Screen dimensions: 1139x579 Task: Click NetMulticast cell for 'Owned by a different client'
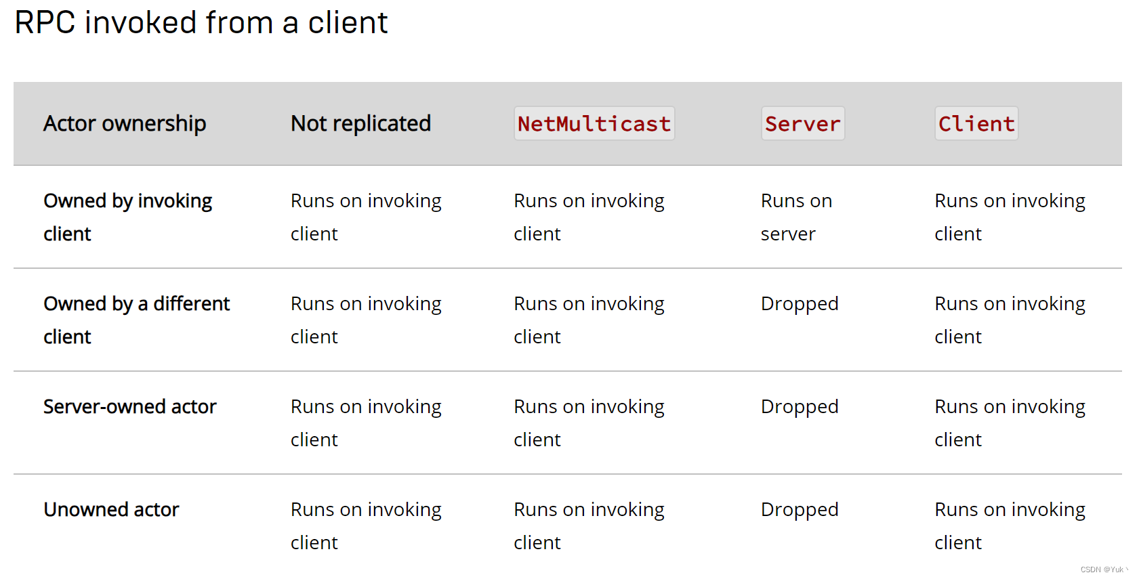coord(589,320)
